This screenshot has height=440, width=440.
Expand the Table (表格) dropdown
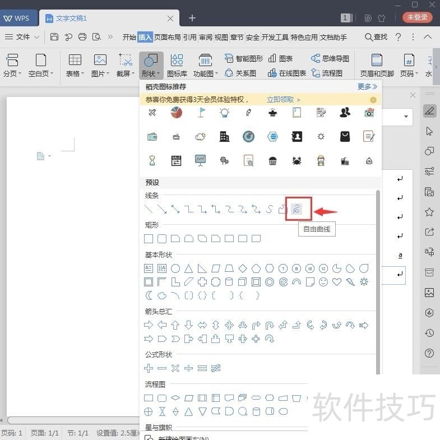point(75,73)
